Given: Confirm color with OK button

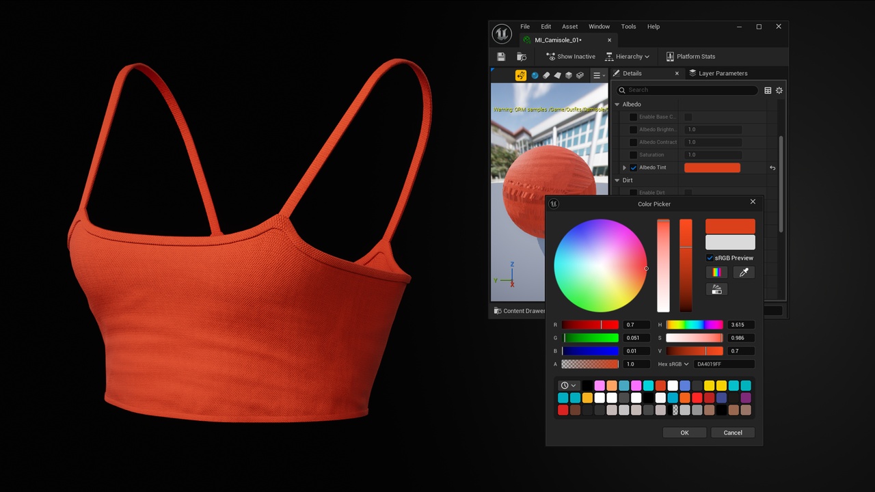Looking at the screenshot, I should pos(684,433).
